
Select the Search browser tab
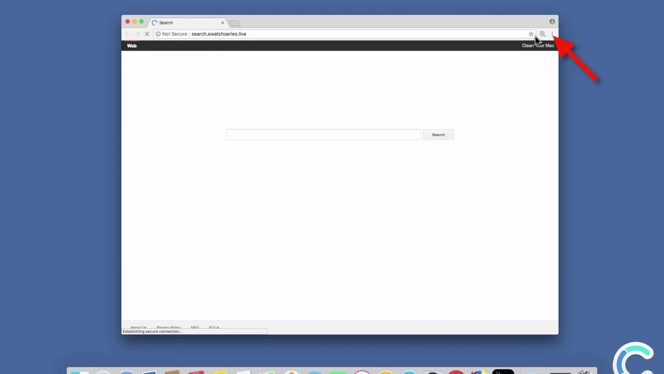188,23
